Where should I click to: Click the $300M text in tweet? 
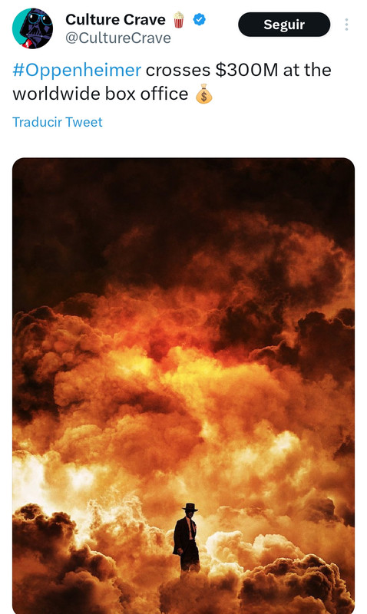coord(246,70)
